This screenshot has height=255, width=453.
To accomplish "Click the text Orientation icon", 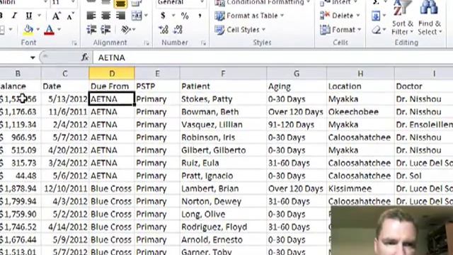I will [126, 30].
